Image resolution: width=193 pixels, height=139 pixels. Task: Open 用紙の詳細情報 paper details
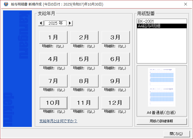click(x=161, y=121)
